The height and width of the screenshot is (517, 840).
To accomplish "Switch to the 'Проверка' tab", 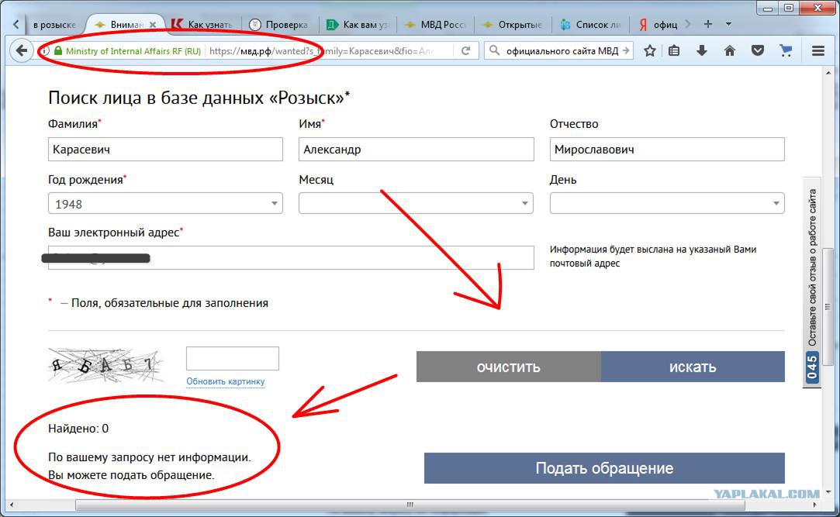I will pos(280,25).
